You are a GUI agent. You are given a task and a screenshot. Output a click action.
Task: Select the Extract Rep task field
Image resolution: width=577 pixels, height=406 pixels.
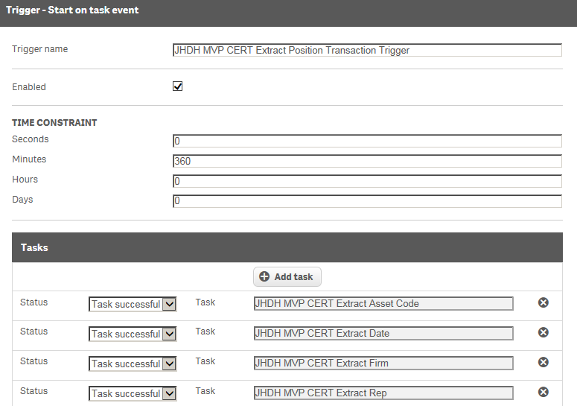383,393
